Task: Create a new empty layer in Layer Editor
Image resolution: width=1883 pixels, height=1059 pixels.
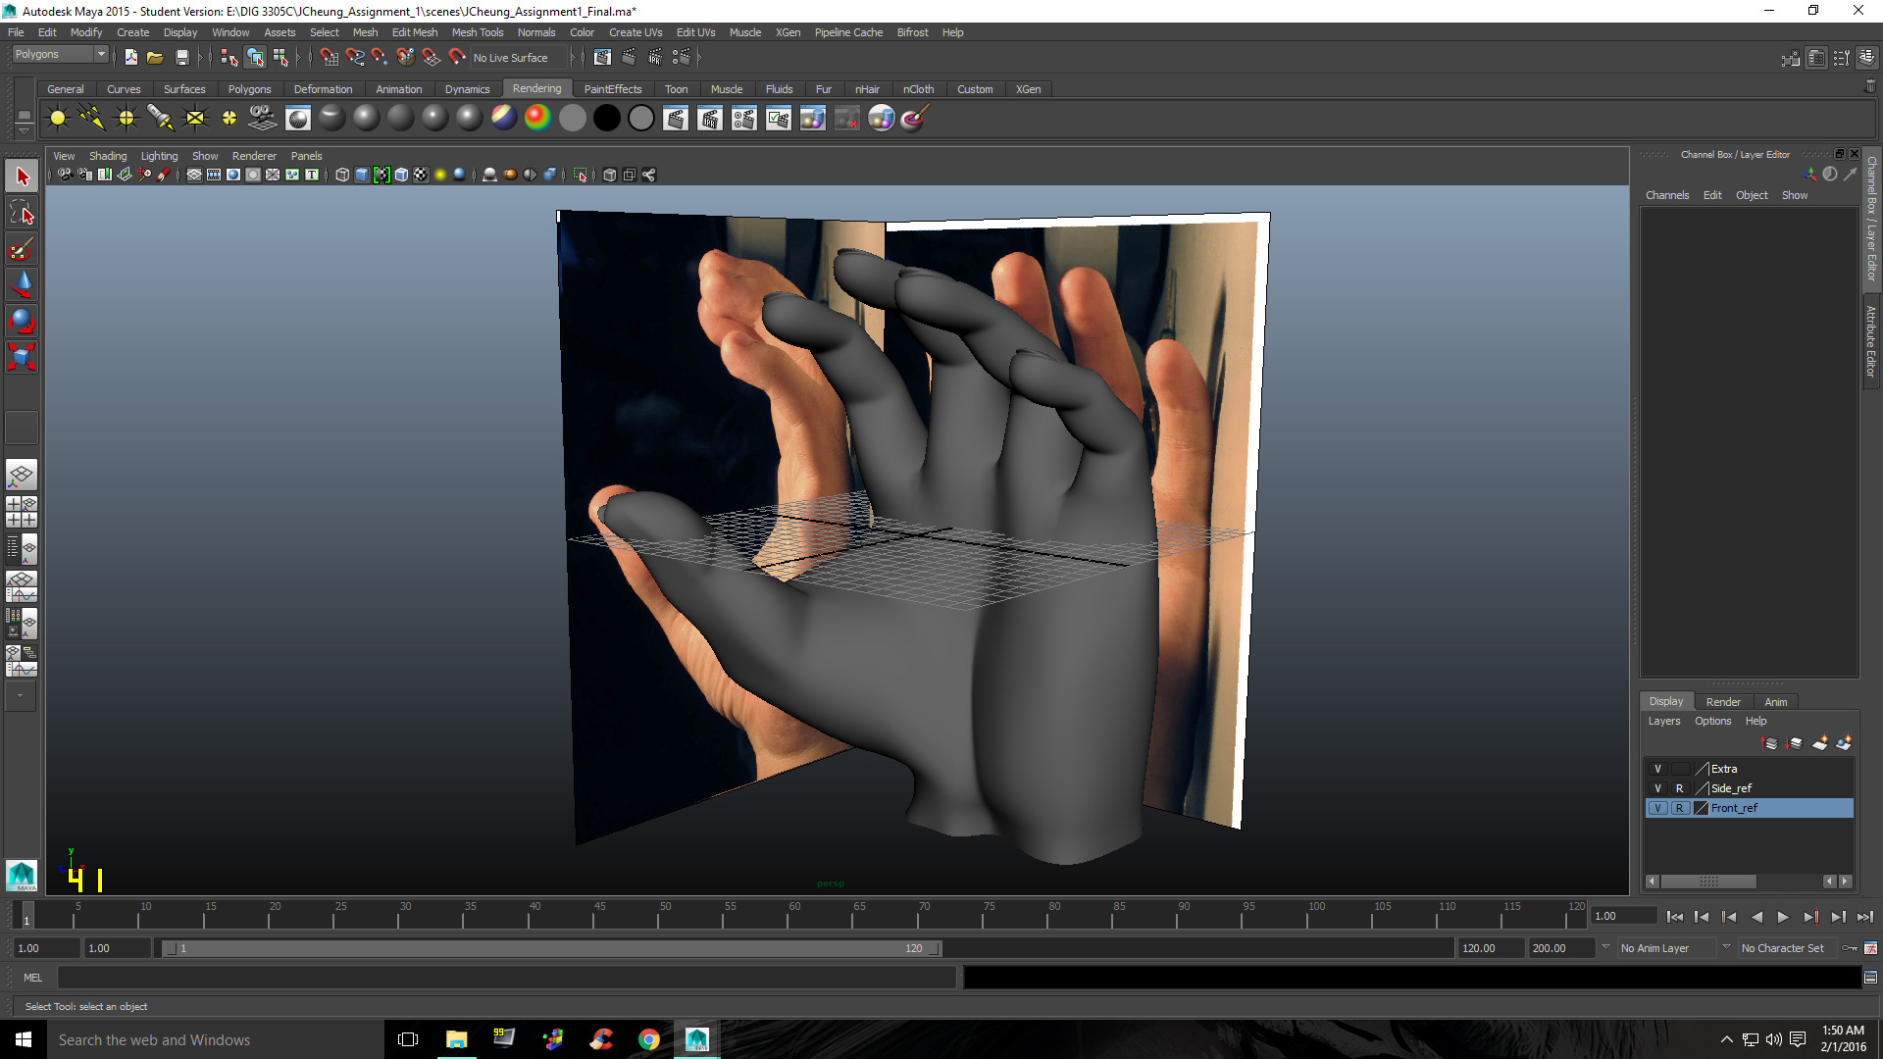Action: tap(1820, 743)
